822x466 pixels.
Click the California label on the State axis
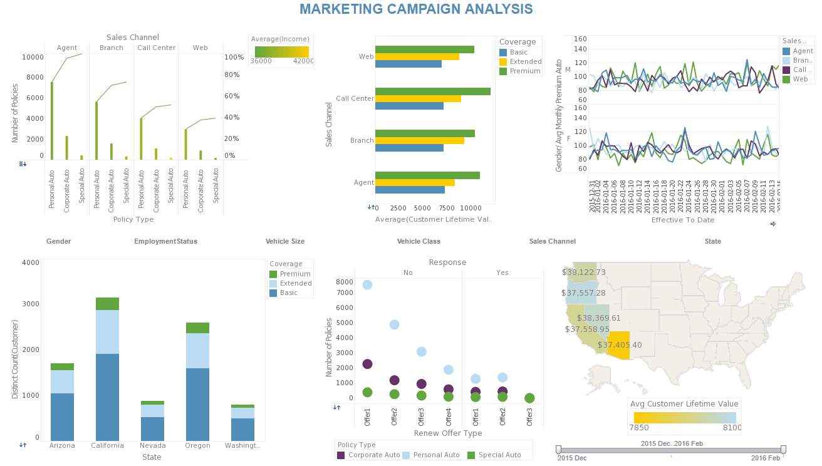click(x=107, y=446)
